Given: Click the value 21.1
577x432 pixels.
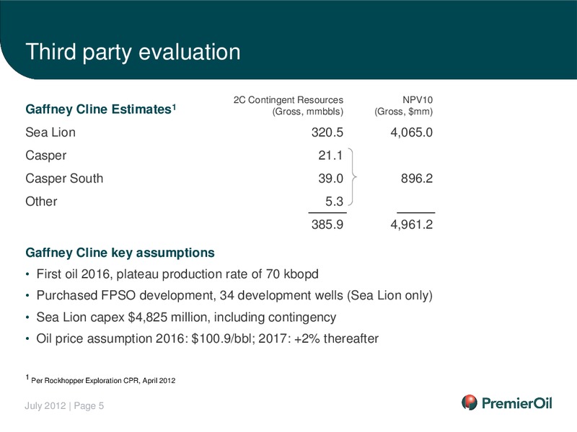Looking at the screenshot, I should point(330,156).
